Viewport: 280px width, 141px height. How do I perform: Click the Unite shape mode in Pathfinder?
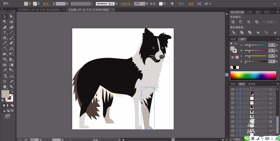233,22
